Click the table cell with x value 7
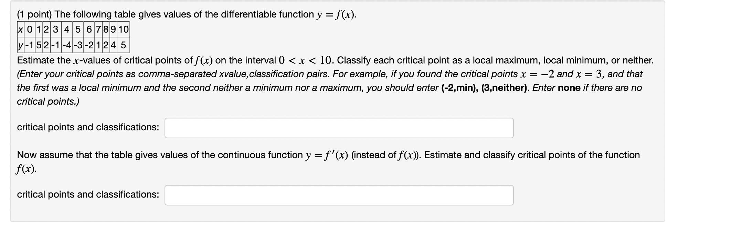Image resolution: width=731 pixels, height=236 pixels. click(x=98, y=30)
